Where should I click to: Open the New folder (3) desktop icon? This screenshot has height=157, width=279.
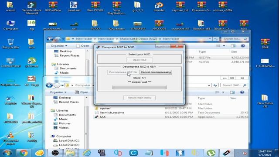265,101
